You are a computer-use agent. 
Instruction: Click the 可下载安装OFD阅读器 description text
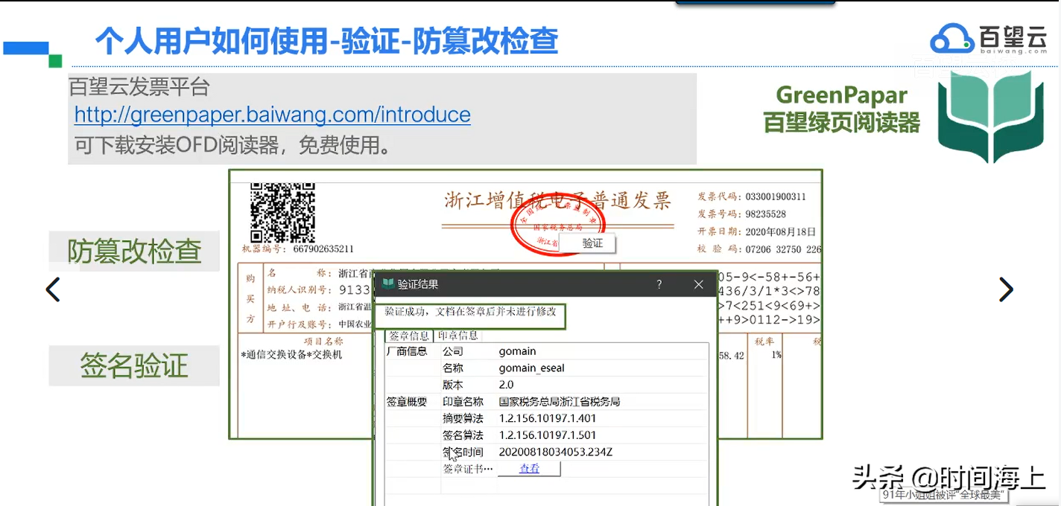point(232,144)
